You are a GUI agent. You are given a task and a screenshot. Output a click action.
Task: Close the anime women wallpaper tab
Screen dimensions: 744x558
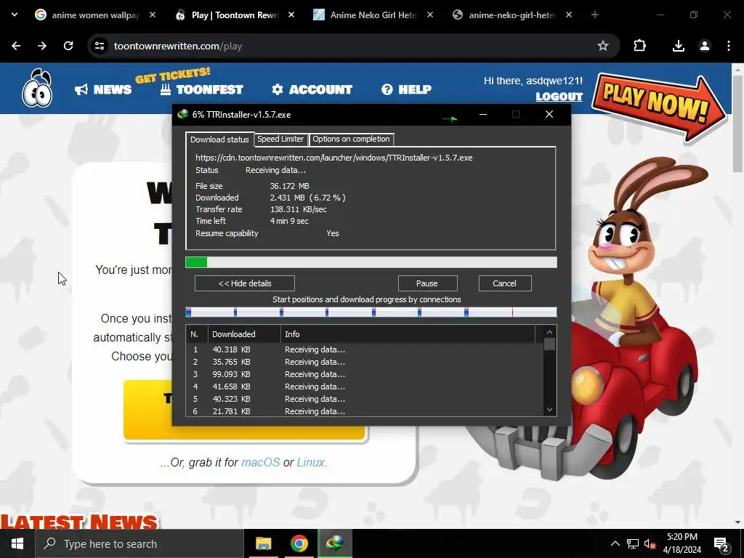tap(153, 15)
